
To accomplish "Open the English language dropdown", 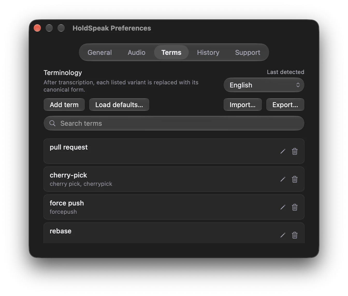I will pyautogui.click(x=264, y=85).
